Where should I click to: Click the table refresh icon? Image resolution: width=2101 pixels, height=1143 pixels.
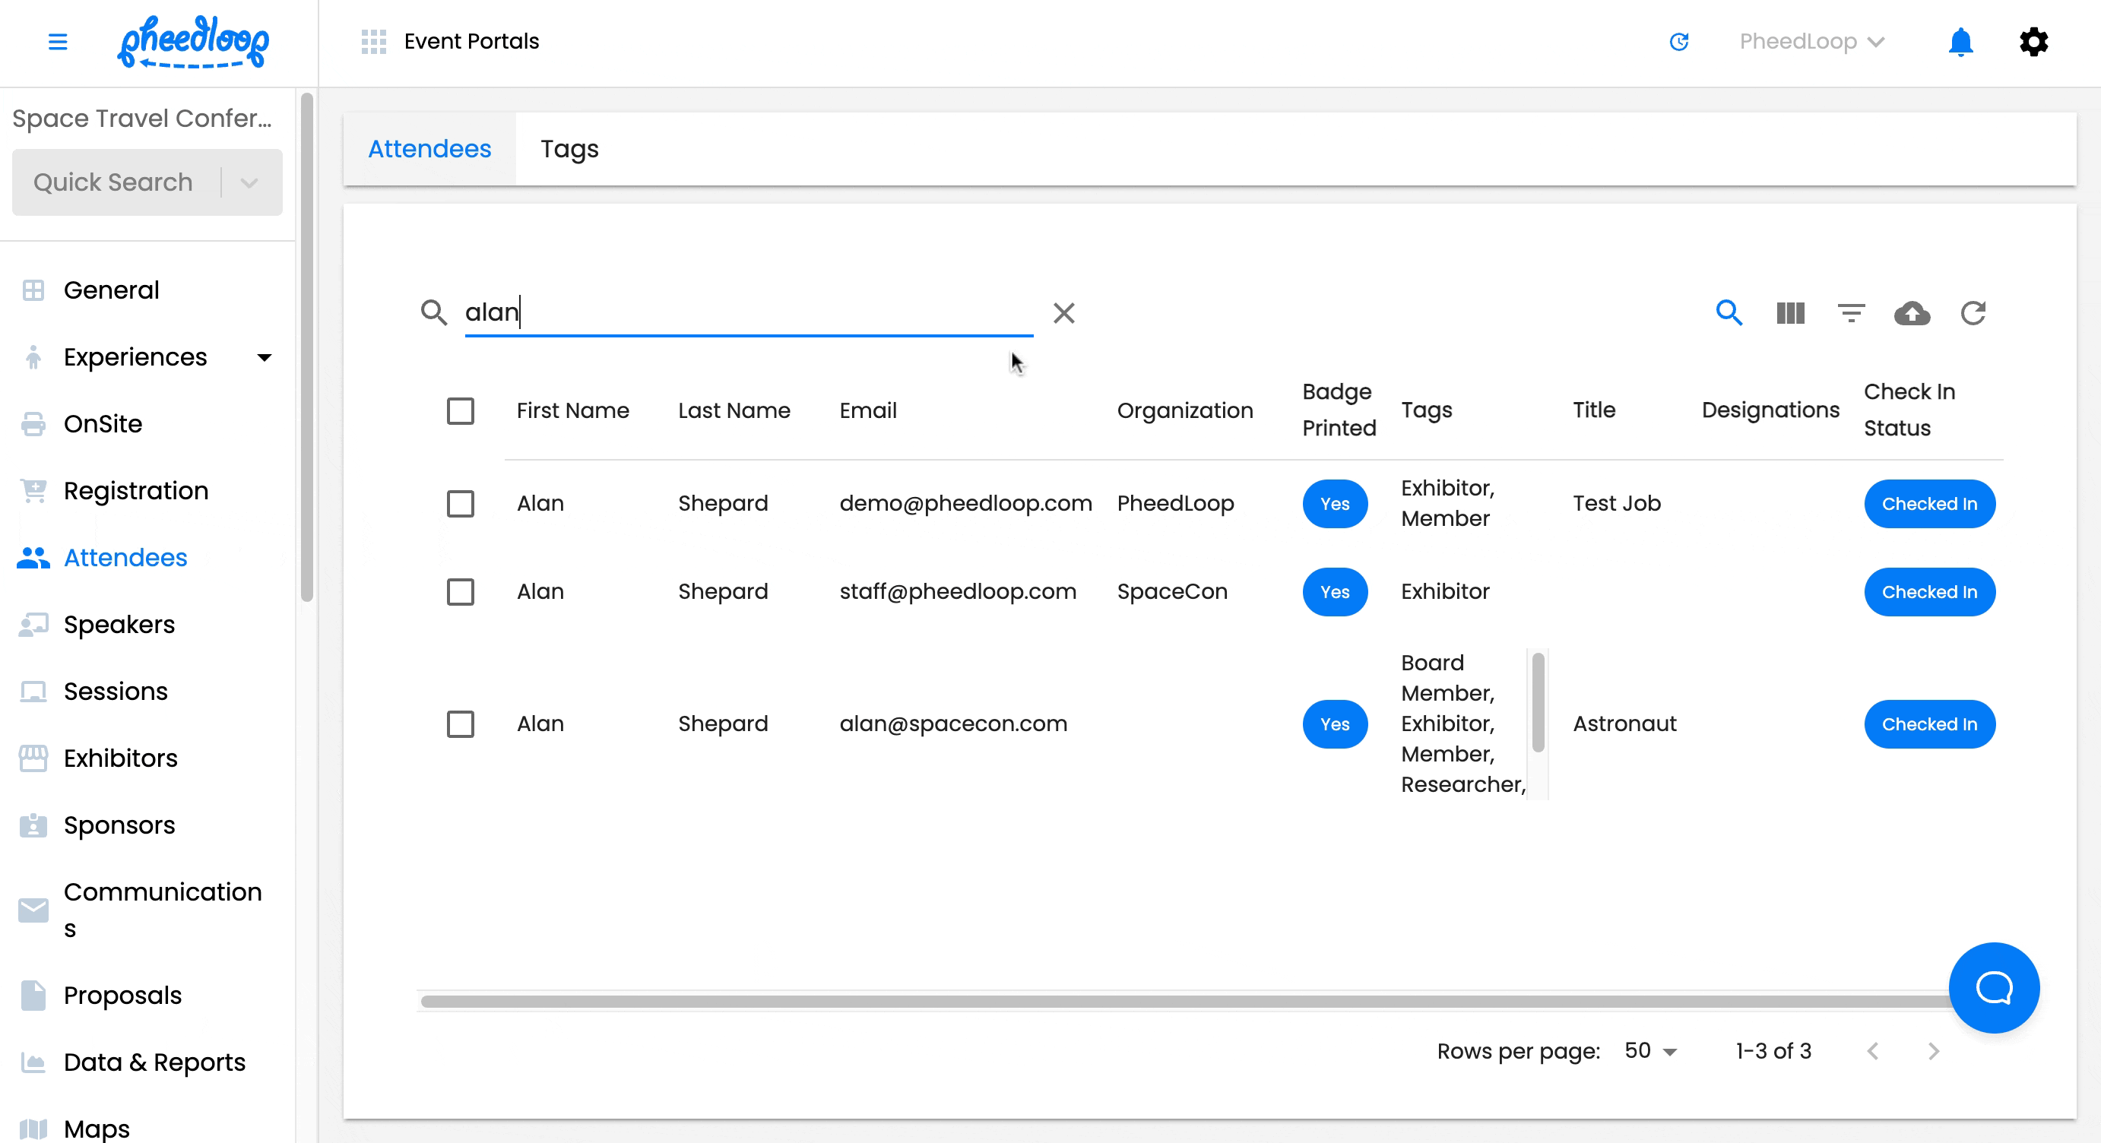click(x=1972, y=313)
